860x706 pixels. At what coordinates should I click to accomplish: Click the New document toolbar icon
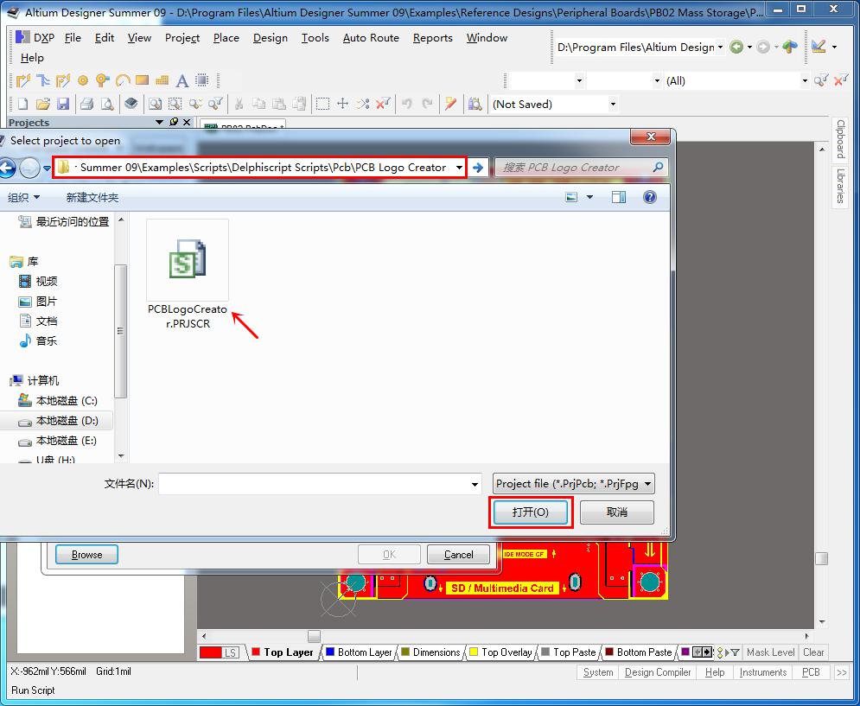[x=22, y=104]
